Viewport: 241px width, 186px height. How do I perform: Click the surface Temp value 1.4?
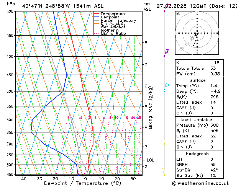[x=214, y=86]
